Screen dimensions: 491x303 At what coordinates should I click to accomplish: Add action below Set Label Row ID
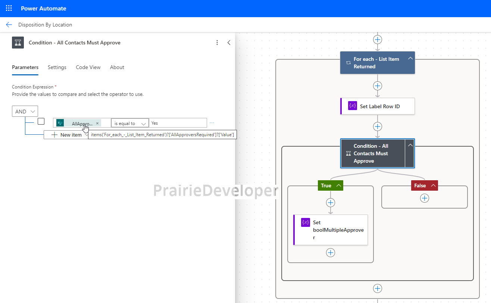[x=378, y=126]
